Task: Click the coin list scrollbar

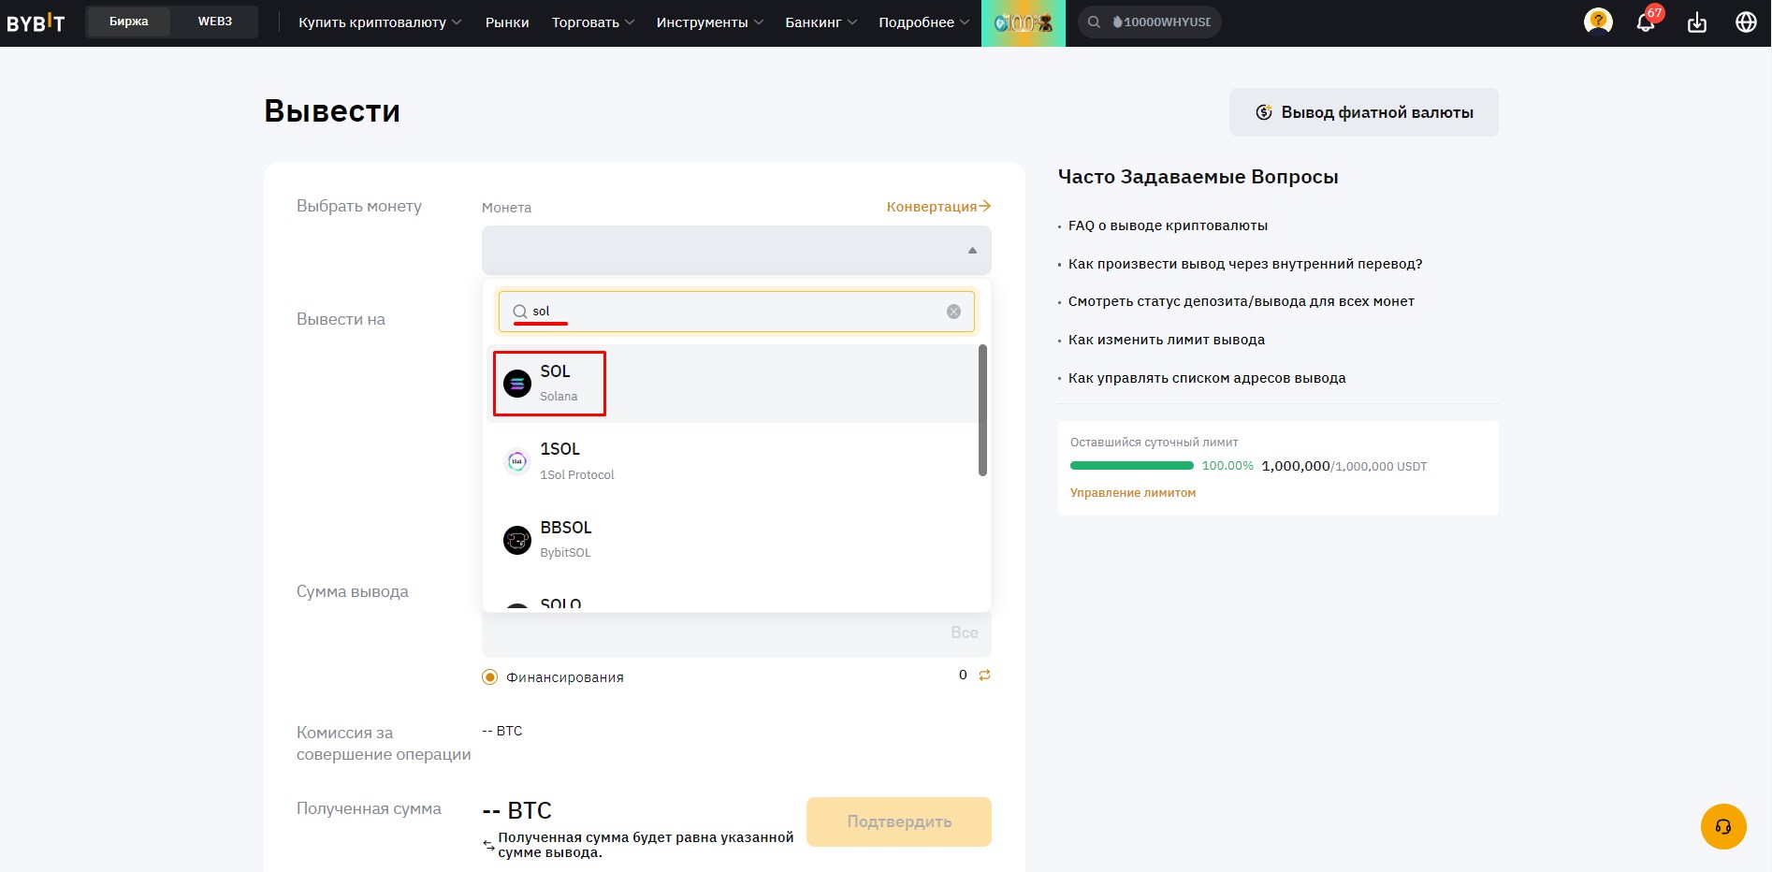Action: pyautogui.click(x=982, y=410)
